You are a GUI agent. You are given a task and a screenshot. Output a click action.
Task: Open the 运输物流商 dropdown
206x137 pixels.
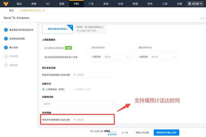tap(79, 104)
